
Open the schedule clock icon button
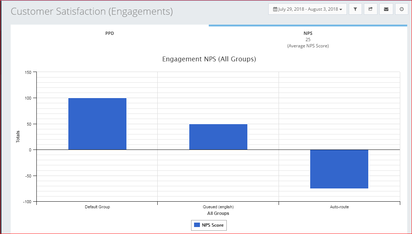pyautogui.click(x=401, y=9)
